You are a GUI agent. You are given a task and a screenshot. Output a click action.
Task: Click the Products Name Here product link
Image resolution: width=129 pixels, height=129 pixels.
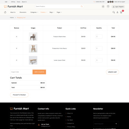pos(60,36)
